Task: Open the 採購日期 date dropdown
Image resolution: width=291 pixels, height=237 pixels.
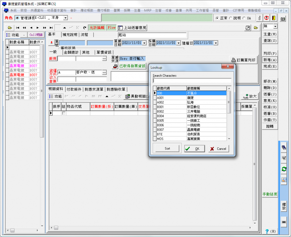Action: tap(178, 43)
